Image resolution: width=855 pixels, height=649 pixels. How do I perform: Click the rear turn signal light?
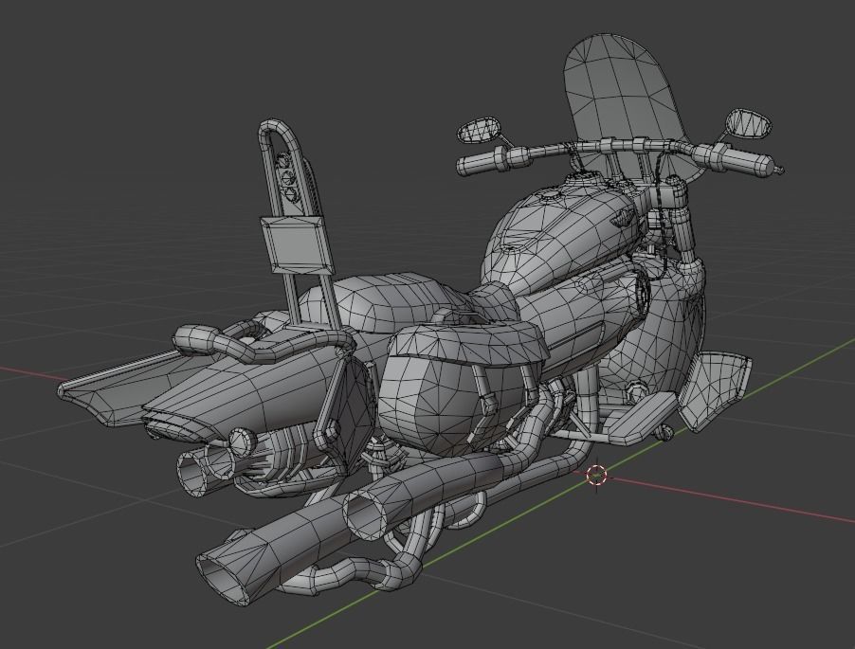coord(243,442)
